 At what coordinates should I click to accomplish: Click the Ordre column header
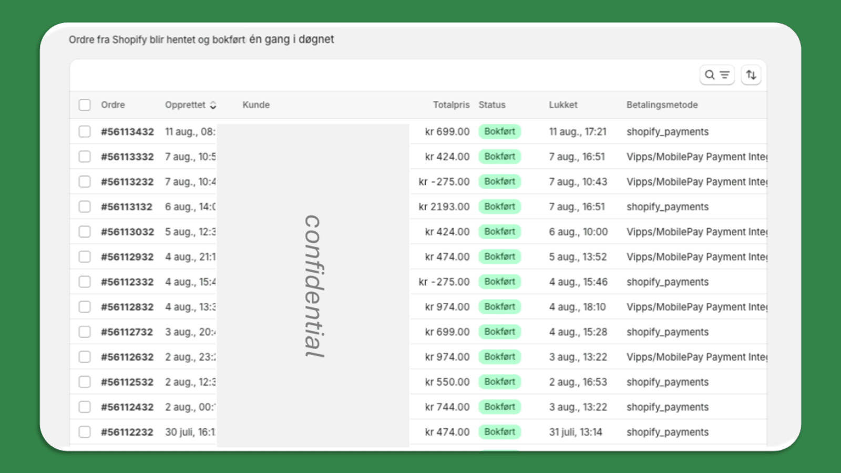(x=112, y=105)
